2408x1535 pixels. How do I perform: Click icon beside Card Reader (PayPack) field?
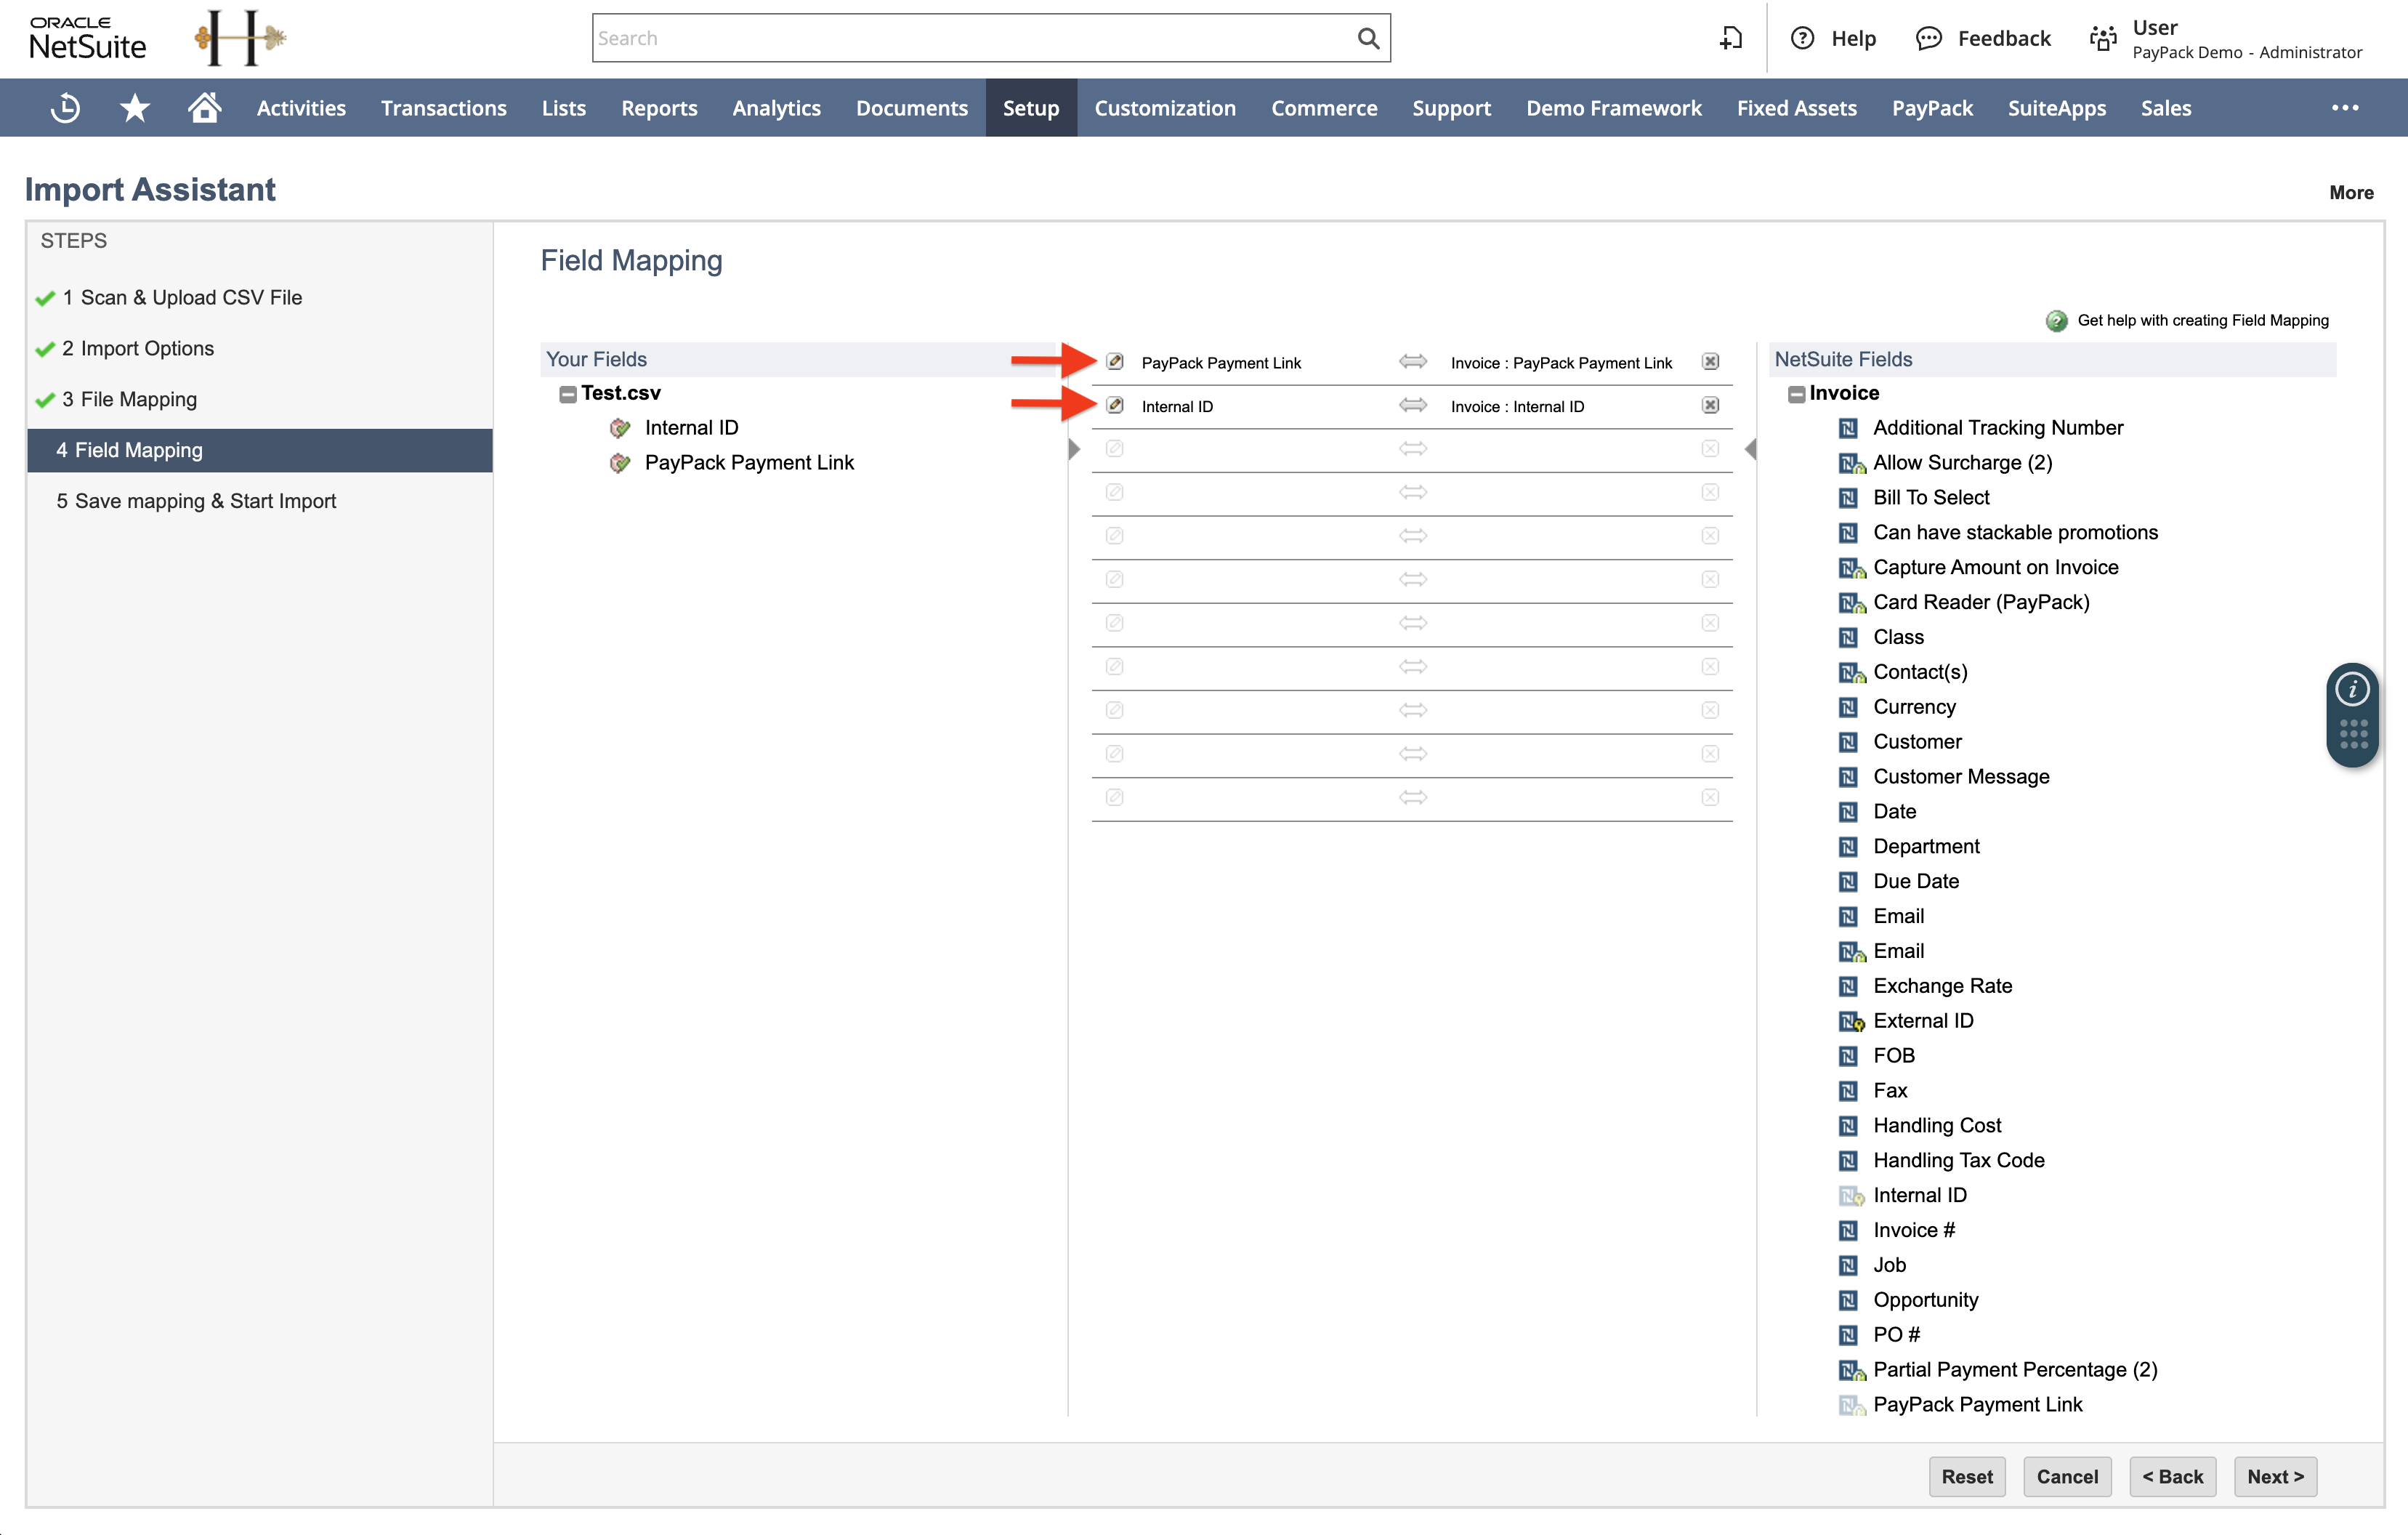coord(1851,603)
